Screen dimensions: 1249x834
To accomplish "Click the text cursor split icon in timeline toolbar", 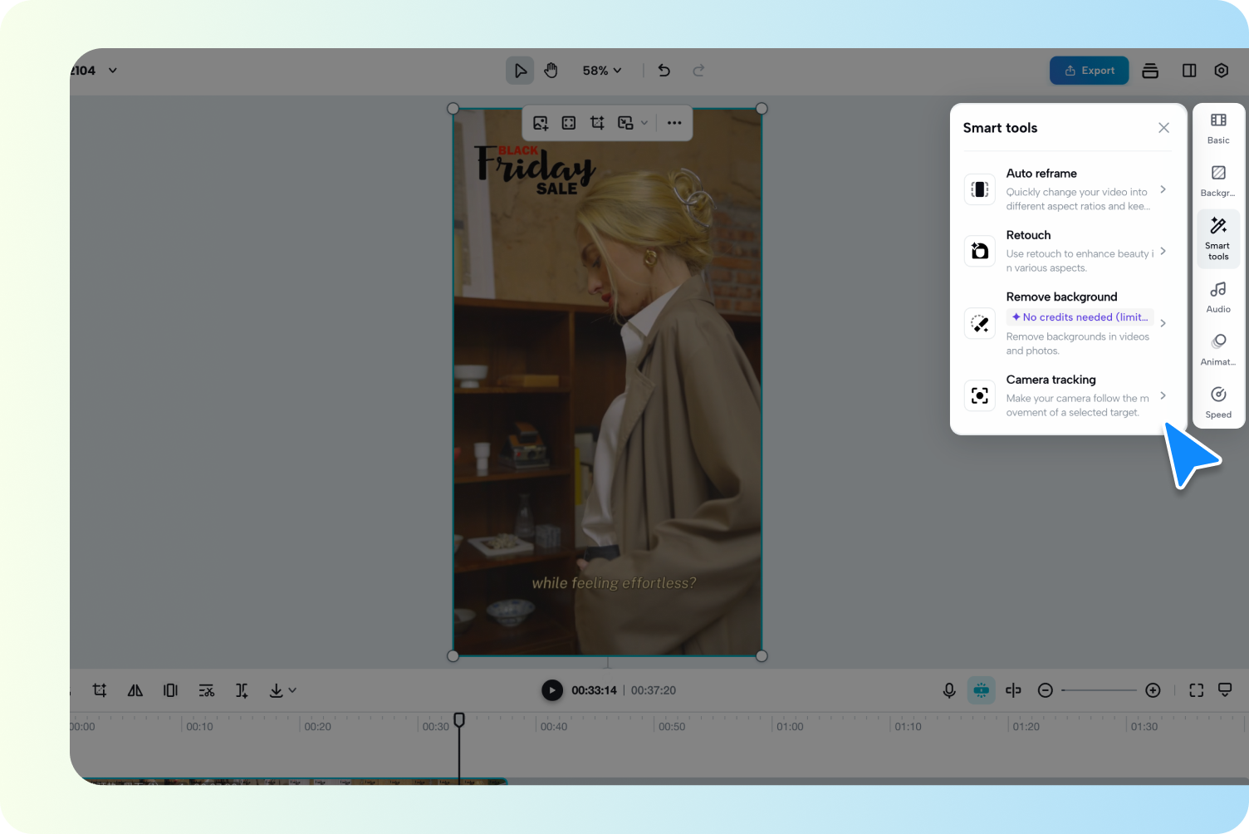I will point(242,690).
